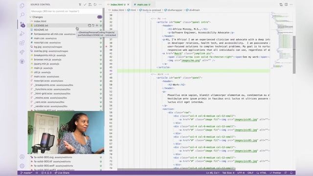Open the Extensions view
This screenshot has height=176, width=313.
pos(22,43)
